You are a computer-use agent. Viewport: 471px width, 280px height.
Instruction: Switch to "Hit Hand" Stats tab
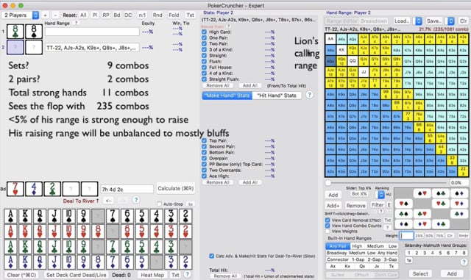tap(277, 96)
